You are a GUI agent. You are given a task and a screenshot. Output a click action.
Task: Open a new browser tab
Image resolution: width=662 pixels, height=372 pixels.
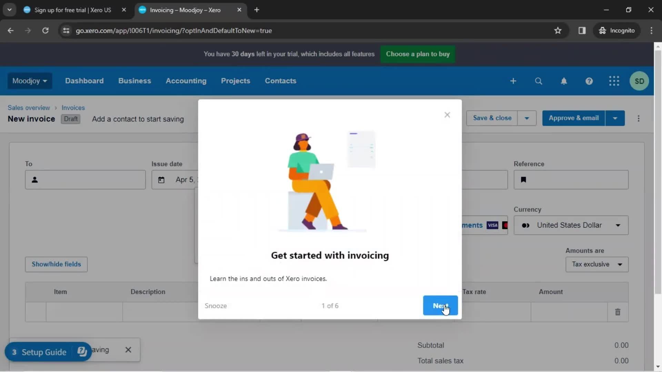coord(257,10)
